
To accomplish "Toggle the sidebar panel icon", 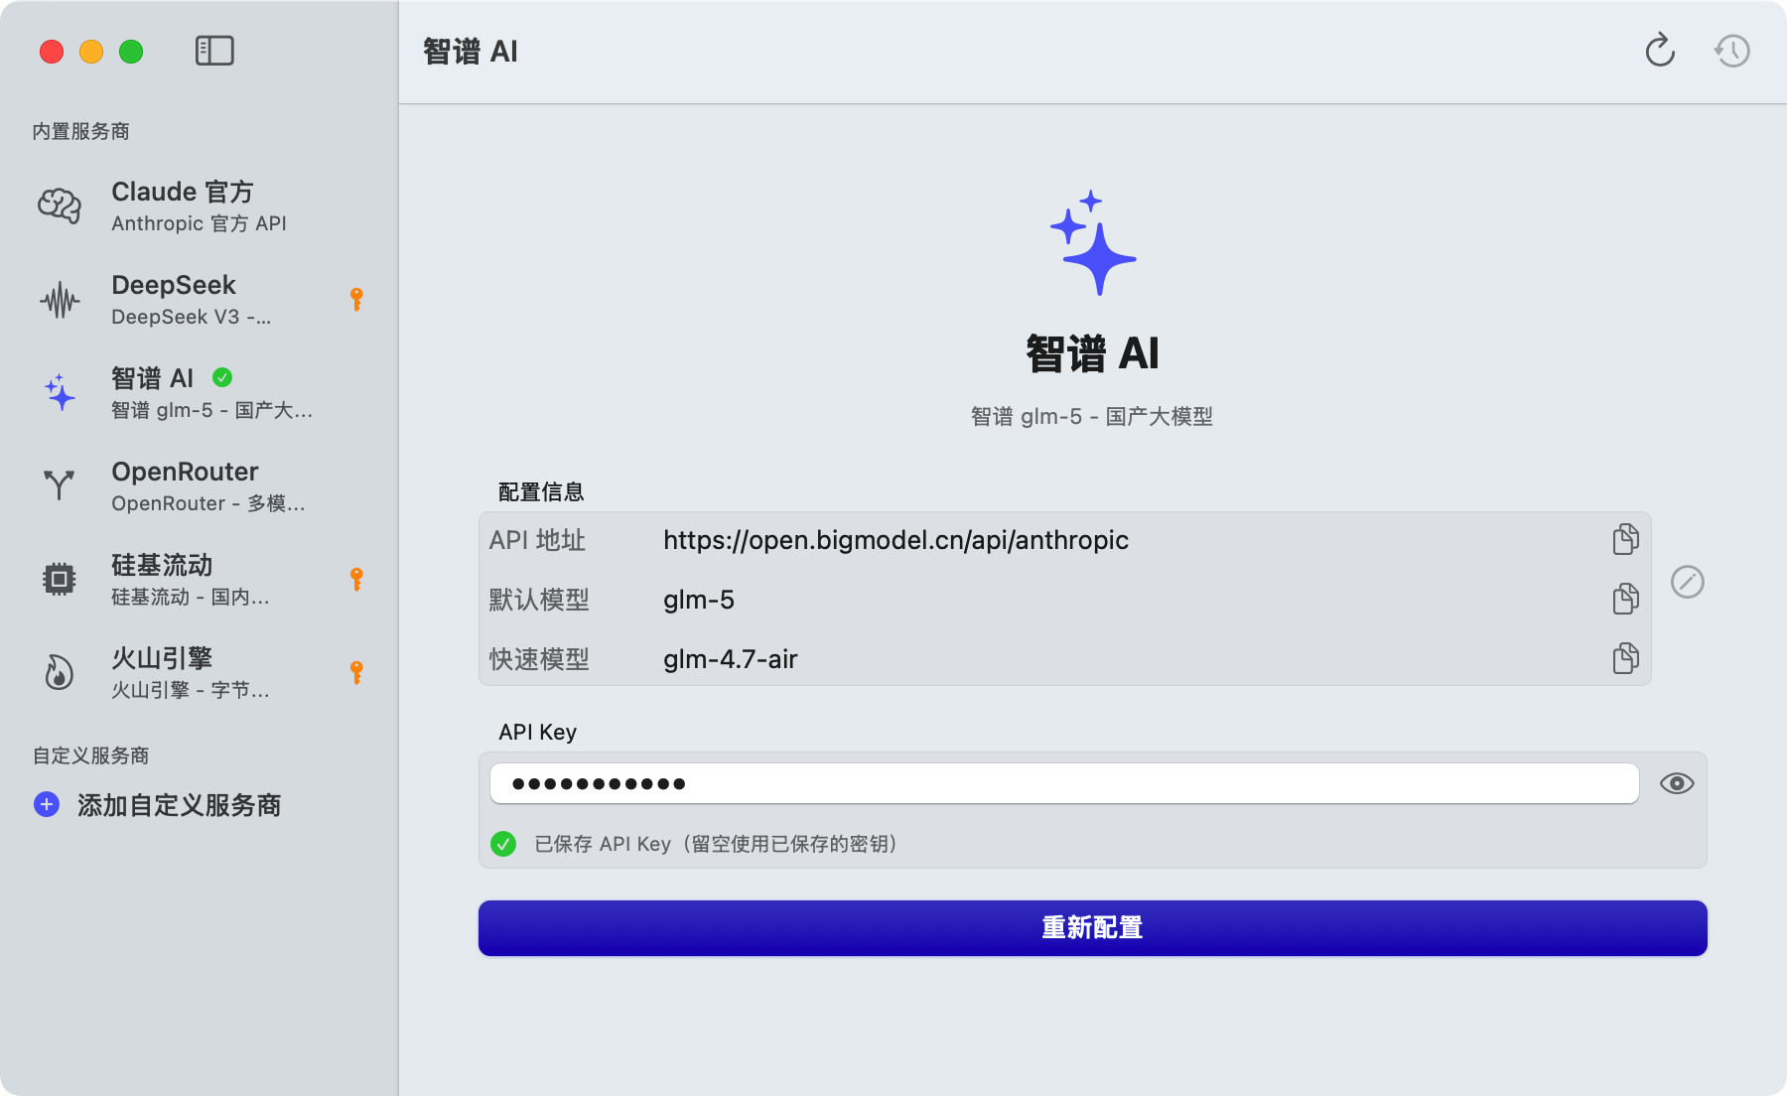I will click(x=214, y=51).
